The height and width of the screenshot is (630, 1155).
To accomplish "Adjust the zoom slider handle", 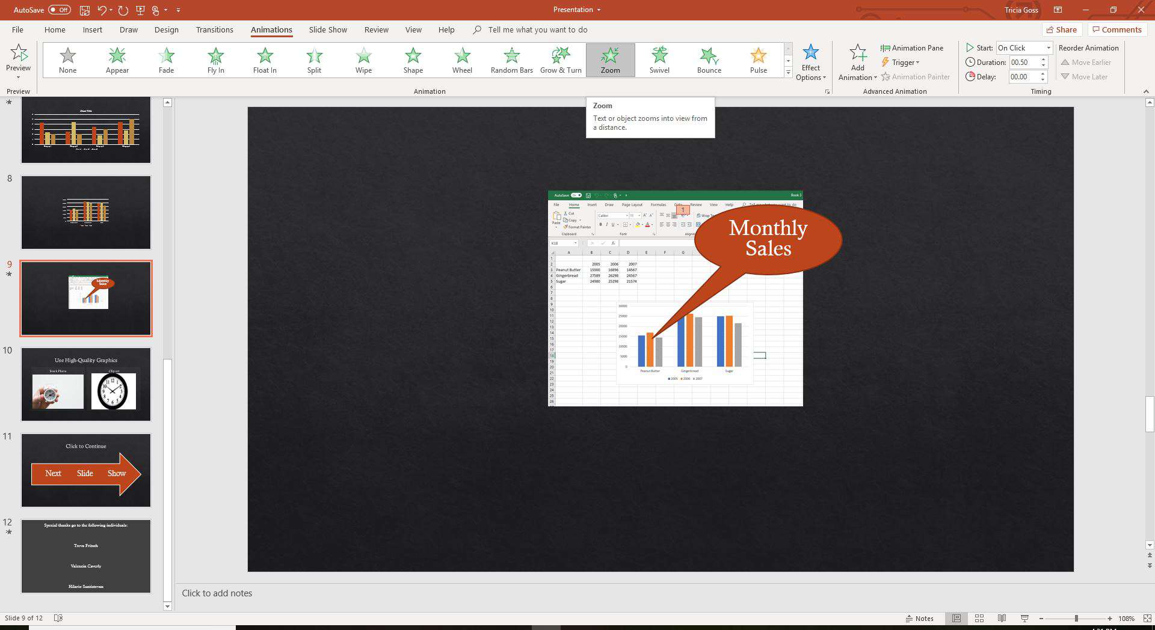I will 1076,618.
